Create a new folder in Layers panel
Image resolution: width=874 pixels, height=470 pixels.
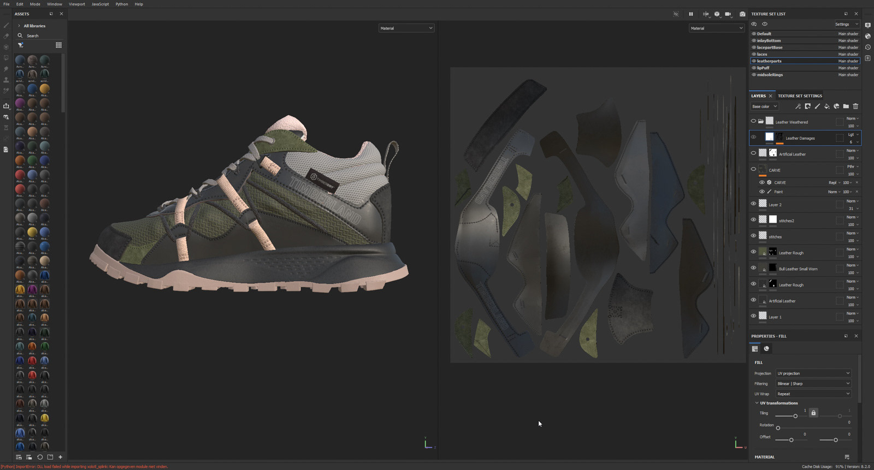(x=846, y=106)
